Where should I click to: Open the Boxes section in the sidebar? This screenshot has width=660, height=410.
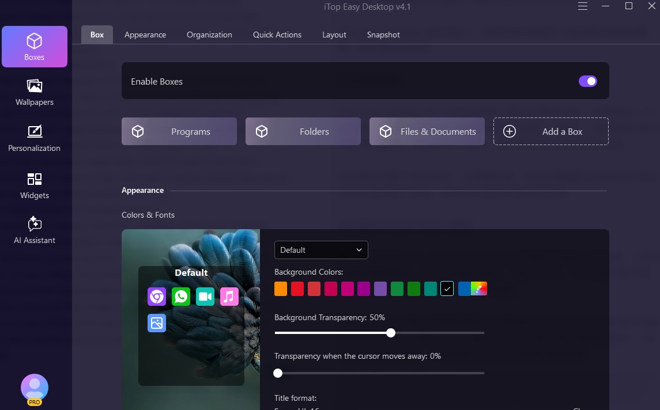(34, 46)
